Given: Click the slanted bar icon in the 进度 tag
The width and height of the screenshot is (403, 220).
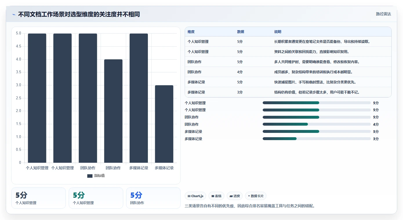Looking at the screenshot, I should (231, 196).
